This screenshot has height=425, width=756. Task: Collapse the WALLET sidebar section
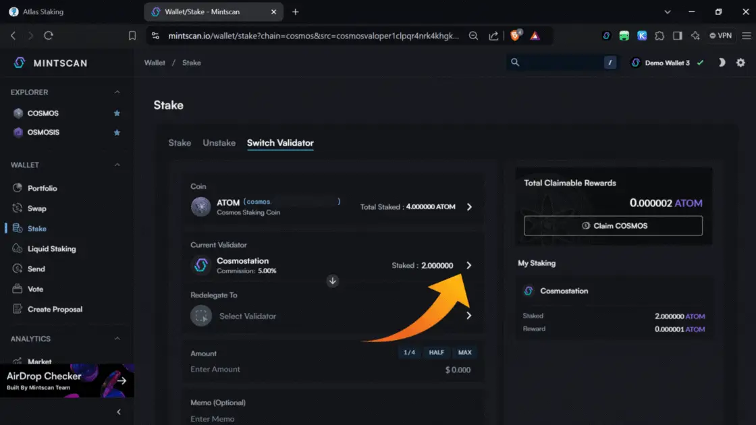117,165
